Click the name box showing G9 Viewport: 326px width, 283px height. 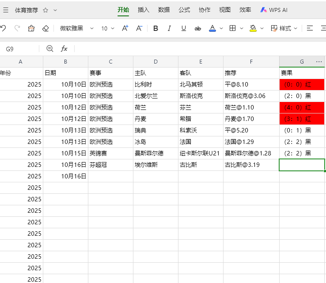click(19, 49)
